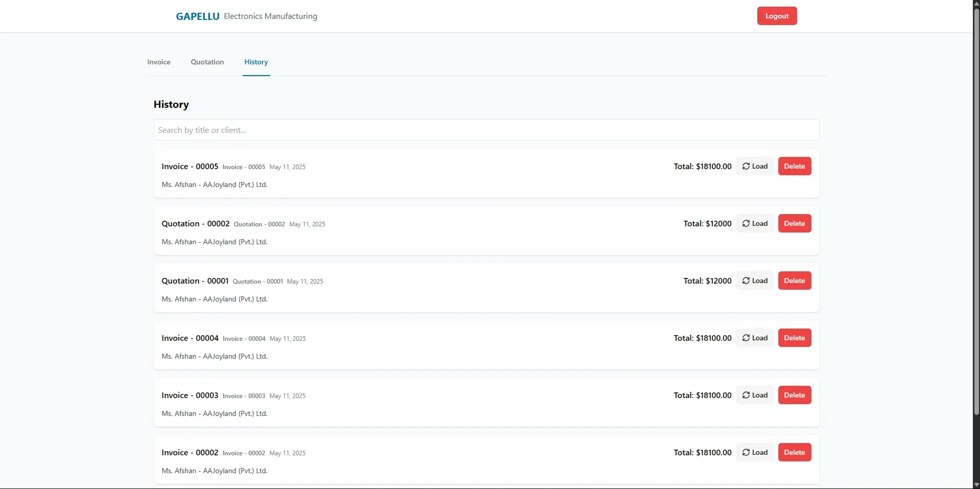Switch to the Quotation tab

[x=207, y=62]
